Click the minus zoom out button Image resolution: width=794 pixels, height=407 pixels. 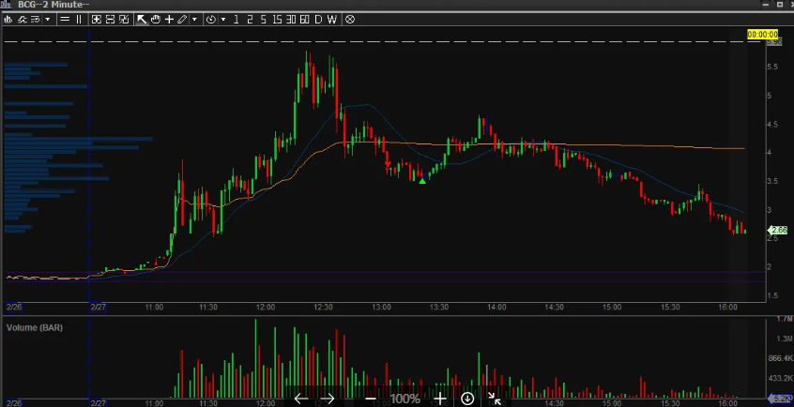coord(371,399)
